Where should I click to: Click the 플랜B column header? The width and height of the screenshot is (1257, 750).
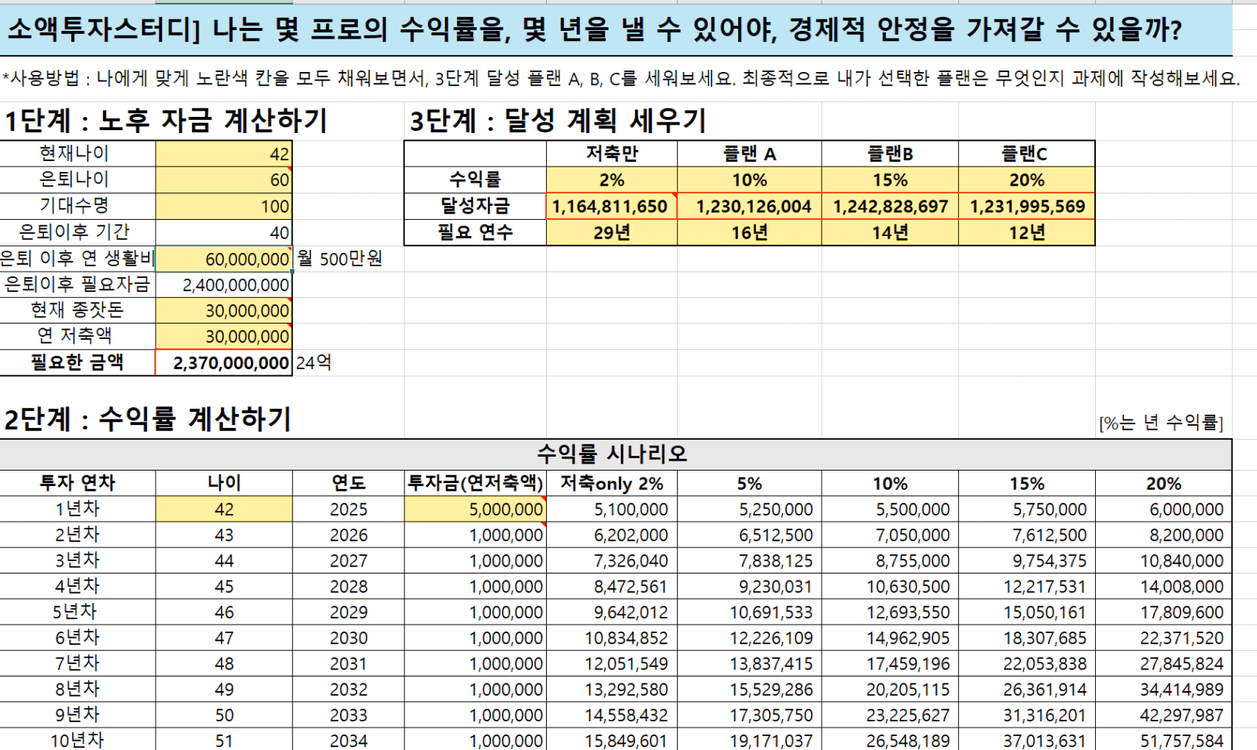[x=890, y=153]
